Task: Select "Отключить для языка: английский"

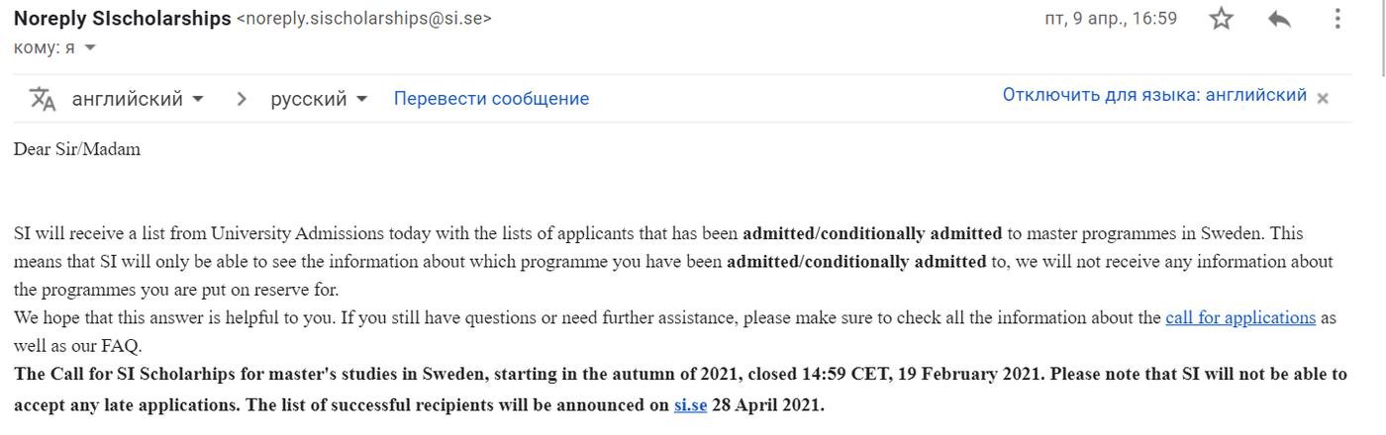Action: (x=1154, y=95)
